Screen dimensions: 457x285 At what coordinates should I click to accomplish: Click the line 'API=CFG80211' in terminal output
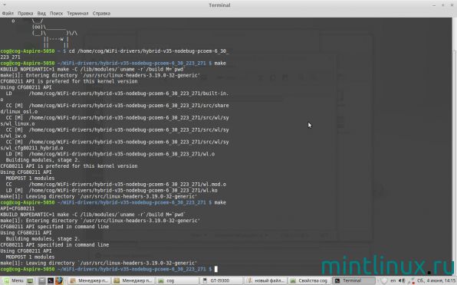(17, 208)
